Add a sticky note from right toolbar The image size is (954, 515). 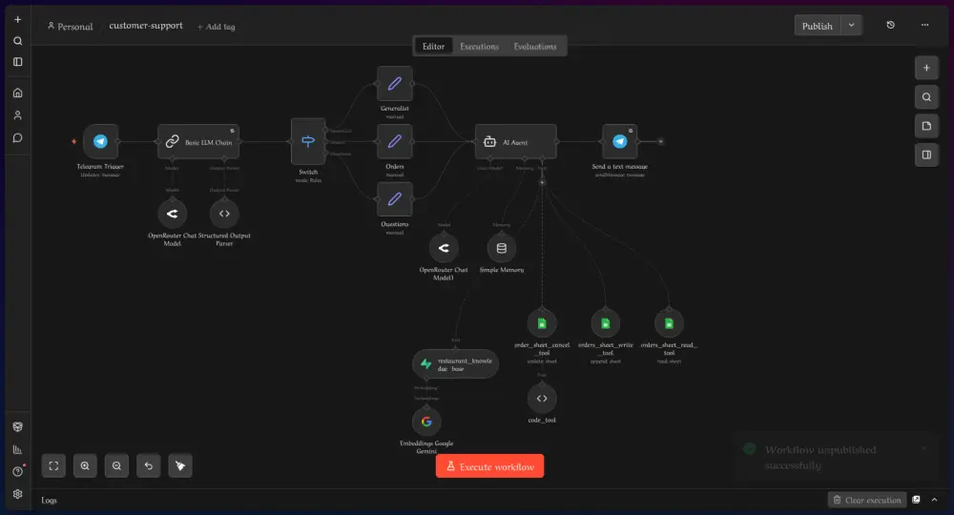pos(926,126)
